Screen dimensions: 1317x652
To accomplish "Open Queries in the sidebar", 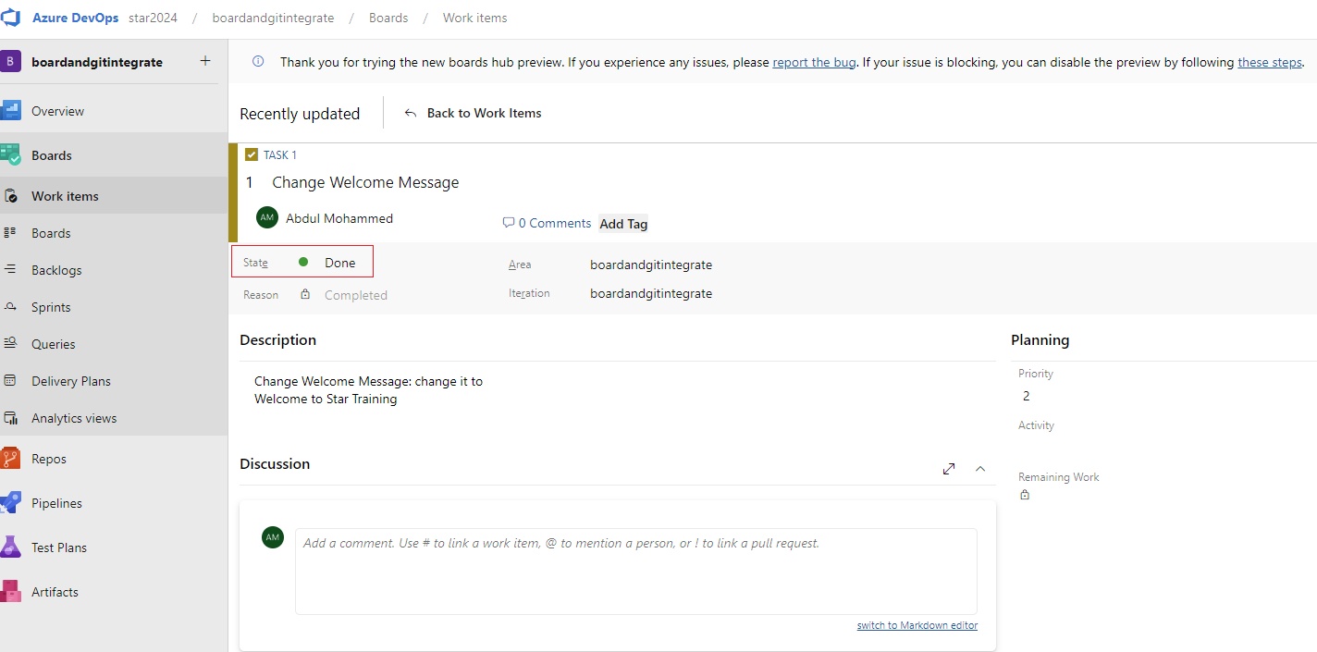I will coord(54,344).
